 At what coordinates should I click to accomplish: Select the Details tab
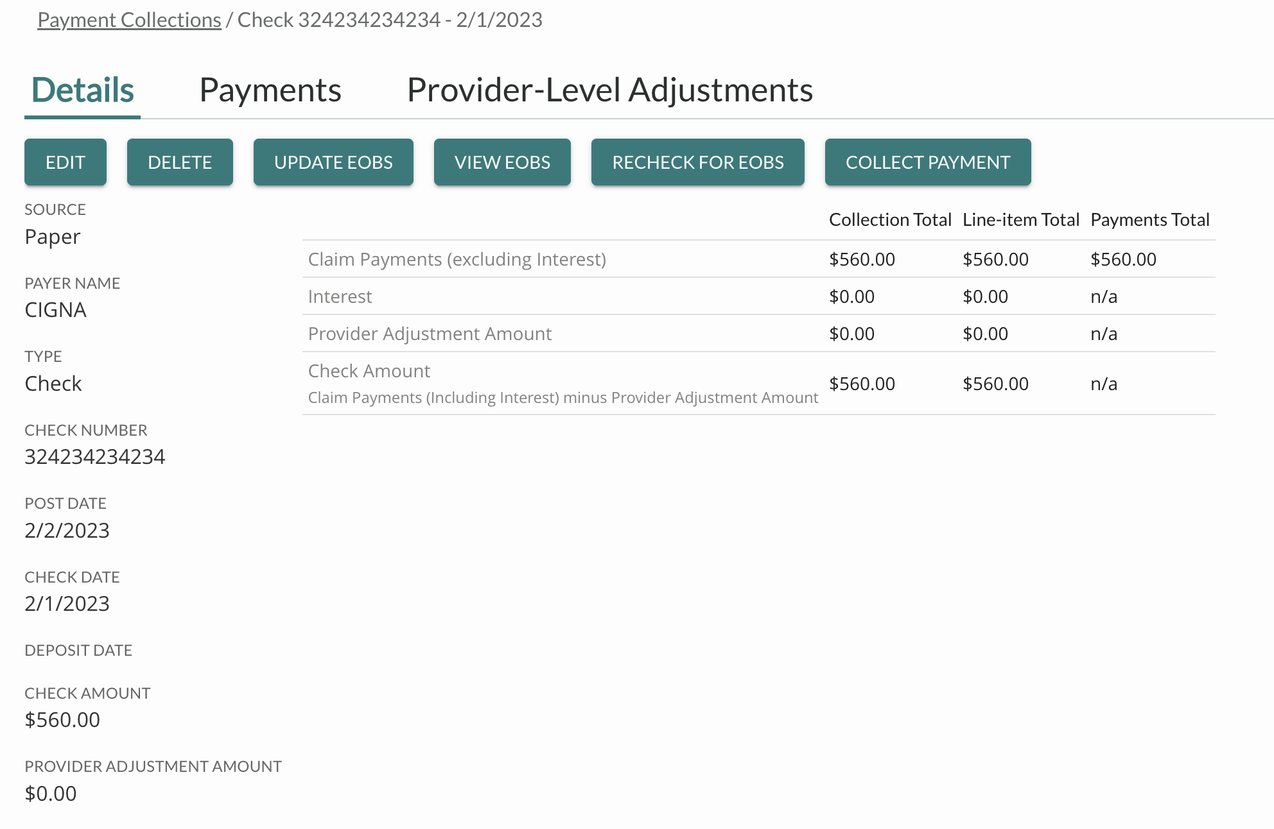click(x=83, y=90)
